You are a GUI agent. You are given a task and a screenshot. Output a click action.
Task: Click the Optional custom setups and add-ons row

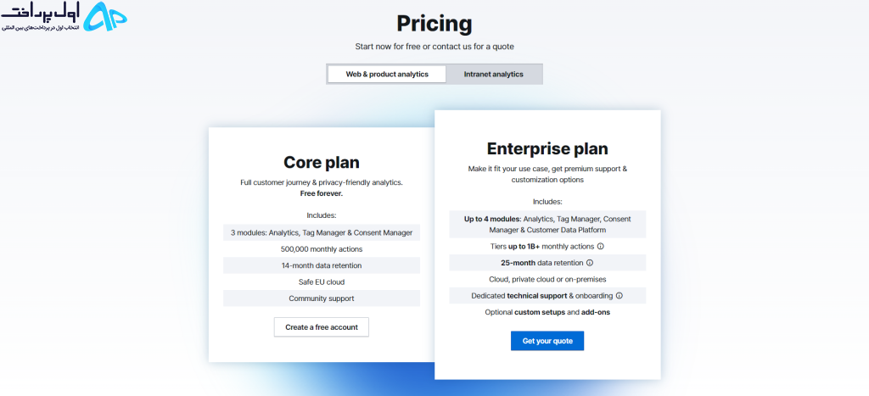[547, 312]
